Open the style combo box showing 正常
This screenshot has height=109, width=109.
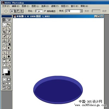(74, 11)
